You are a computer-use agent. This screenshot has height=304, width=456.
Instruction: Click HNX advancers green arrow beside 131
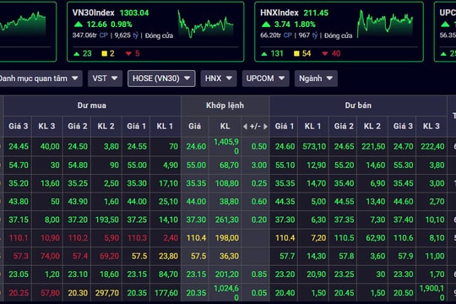click(264, 54)
